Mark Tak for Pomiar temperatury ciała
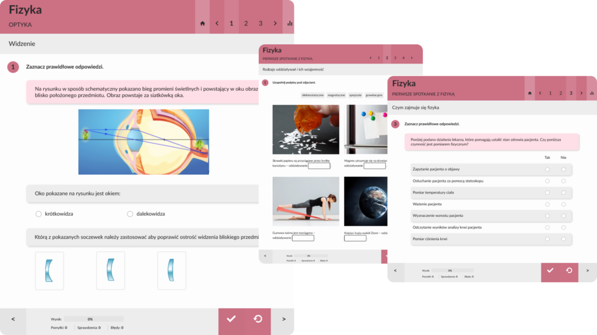597x335 pixels. pyautogui.click(x=547, y=193)
